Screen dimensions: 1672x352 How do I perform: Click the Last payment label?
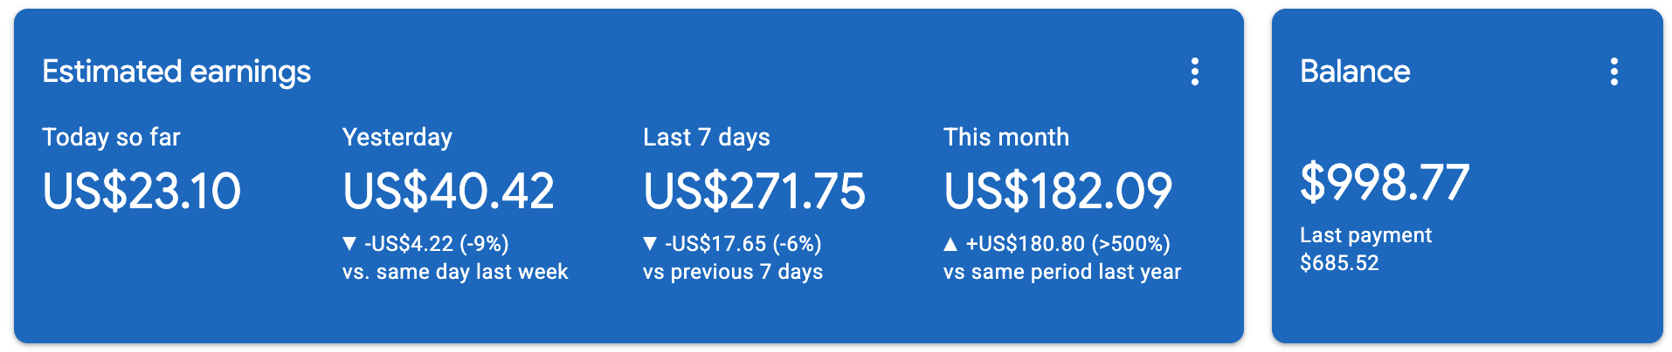point(1365,235)
